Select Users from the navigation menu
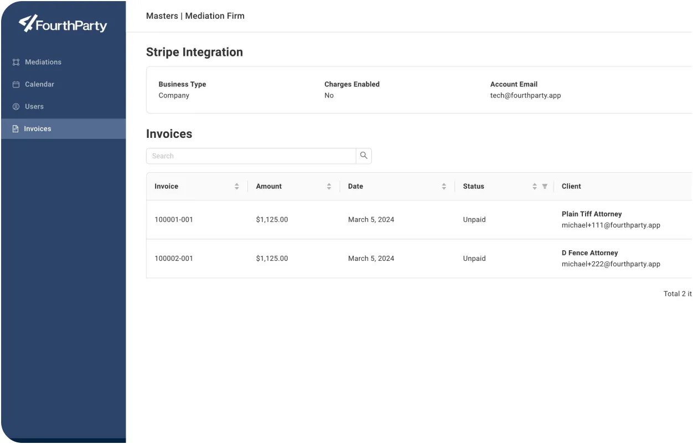The width and height of the screenshot is (693, 444). 34,106
